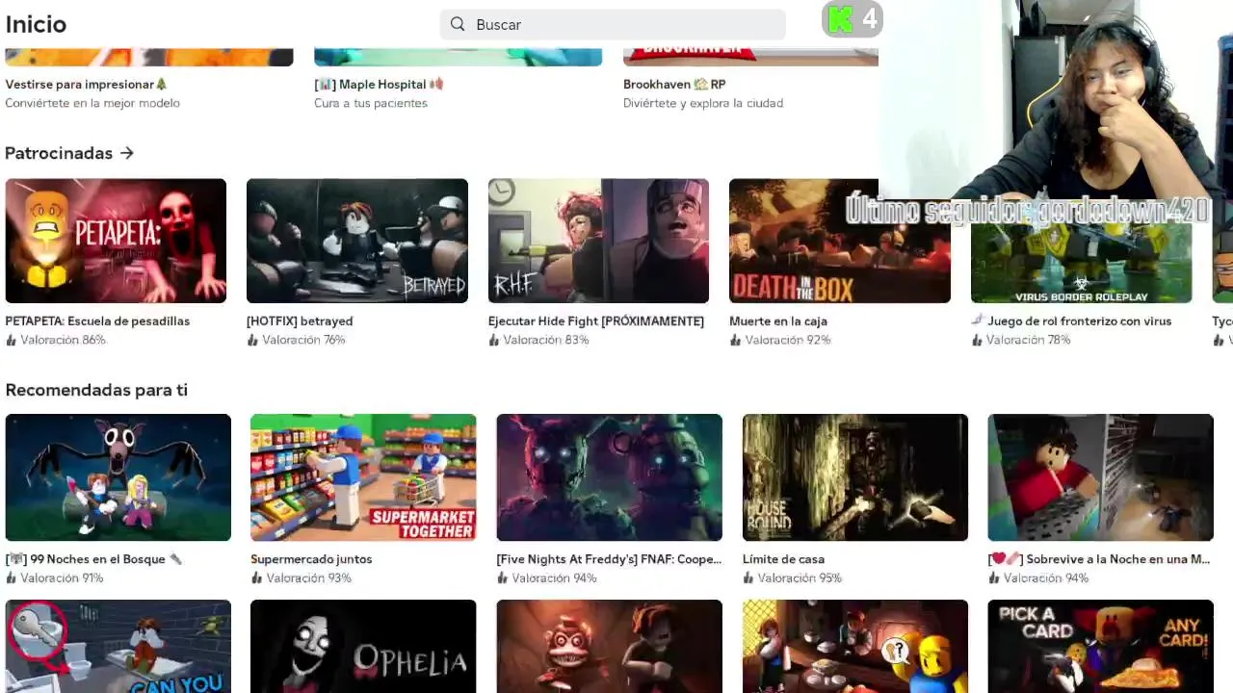This screenshot has height=693, width=1233.
Task: Select the R.H.F Hide Fight thumbnail
Action: click(x=598, y=241)
